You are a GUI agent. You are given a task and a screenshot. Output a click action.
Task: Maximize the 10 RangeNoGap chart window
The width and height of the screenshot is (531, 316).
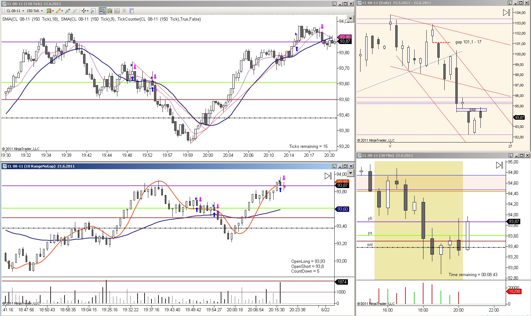[x=345, y=166]
